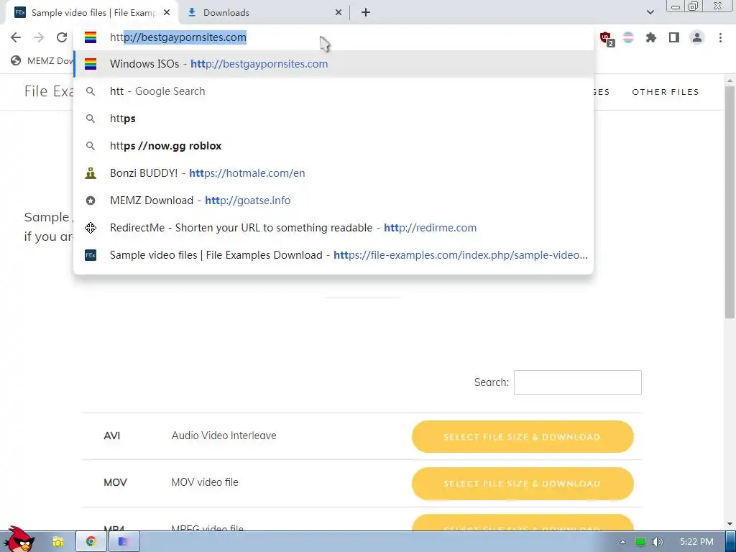The width and height of the screenshot is (736, 552).
Task: Click the Chrome taskbar icon
Action: pos(91,542)
